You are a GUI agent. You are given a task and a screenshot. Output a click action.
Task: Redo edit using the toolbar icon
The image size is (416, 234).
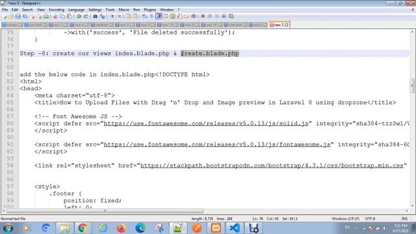pos(86,16)
